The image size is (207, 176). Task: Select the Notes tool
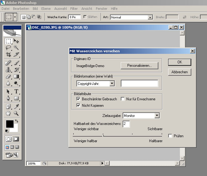coord(8,106)
